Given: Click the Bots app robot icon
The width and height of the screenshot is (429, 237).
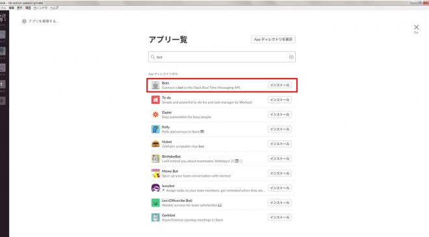Looking at the screenshot, I should (x=155, y=85).
